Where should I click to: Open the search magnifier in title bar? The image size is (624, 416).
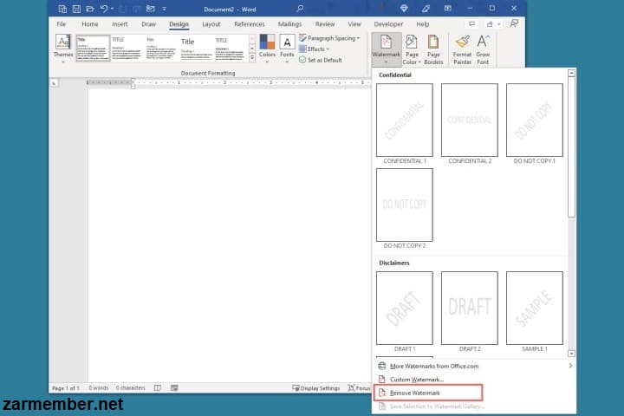point(300,9)
